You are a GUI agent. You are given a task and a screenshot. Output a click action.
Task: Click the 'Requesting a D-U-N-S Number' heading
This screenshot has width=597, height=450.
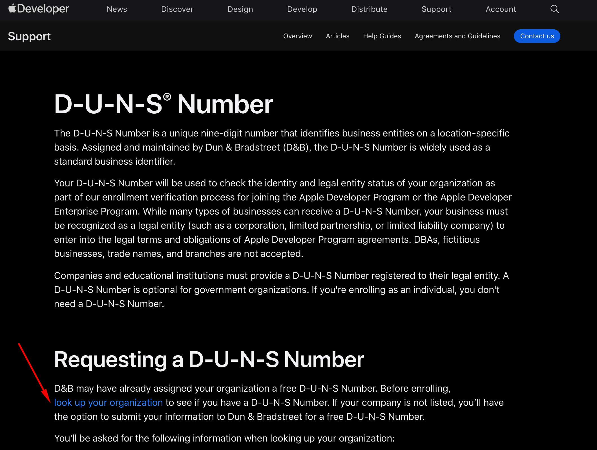click(209, 360)
